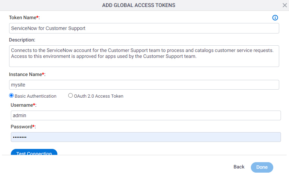Focus the Instance Name field
The height and width of the screenshot is (181, 289).
pos(144,85)
